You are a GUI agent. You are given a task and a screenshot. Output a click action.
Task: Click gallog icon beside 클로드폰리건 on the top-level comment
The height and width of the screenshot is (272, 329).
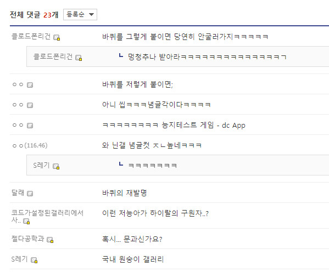57,37
